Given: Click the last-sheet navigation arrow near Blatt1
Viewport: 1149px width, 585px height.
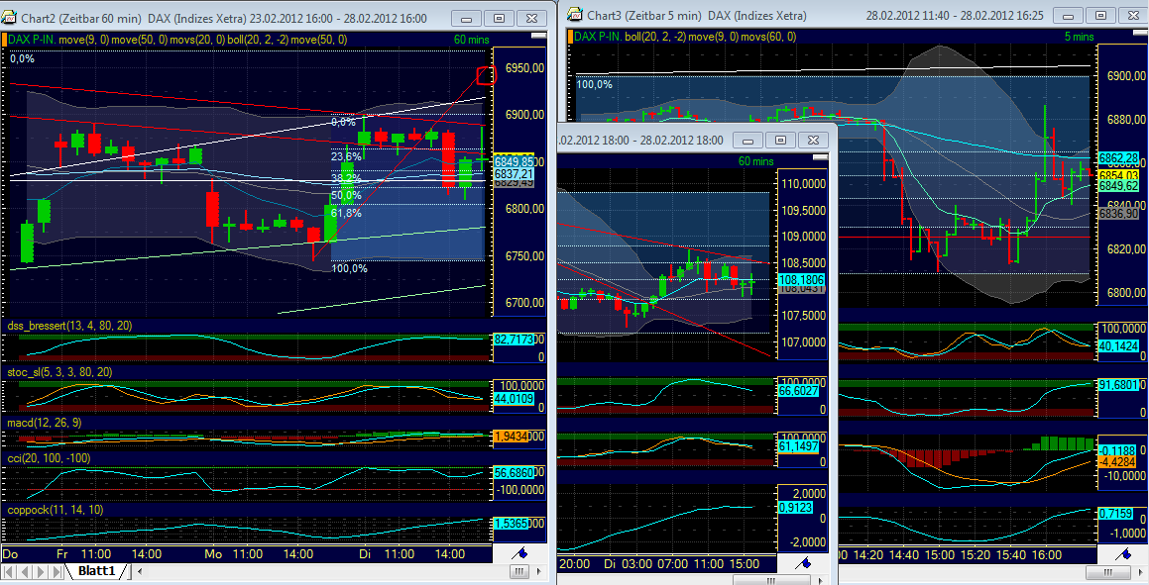Looking at the screenshot, I should (x=57, y=570).
